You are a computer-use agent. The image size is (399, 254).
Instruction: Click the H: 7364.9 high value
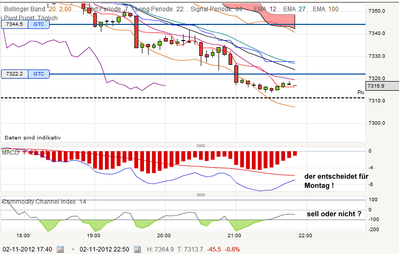pos(160,249)
